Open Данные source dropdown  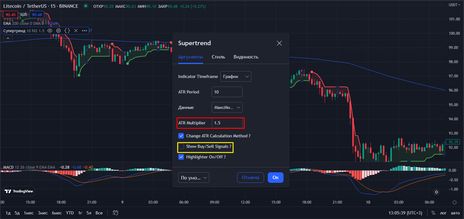tap(227, 107)
